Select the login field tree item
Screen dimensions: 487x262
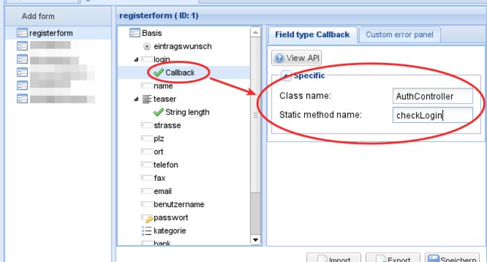[x=162, y=59]
